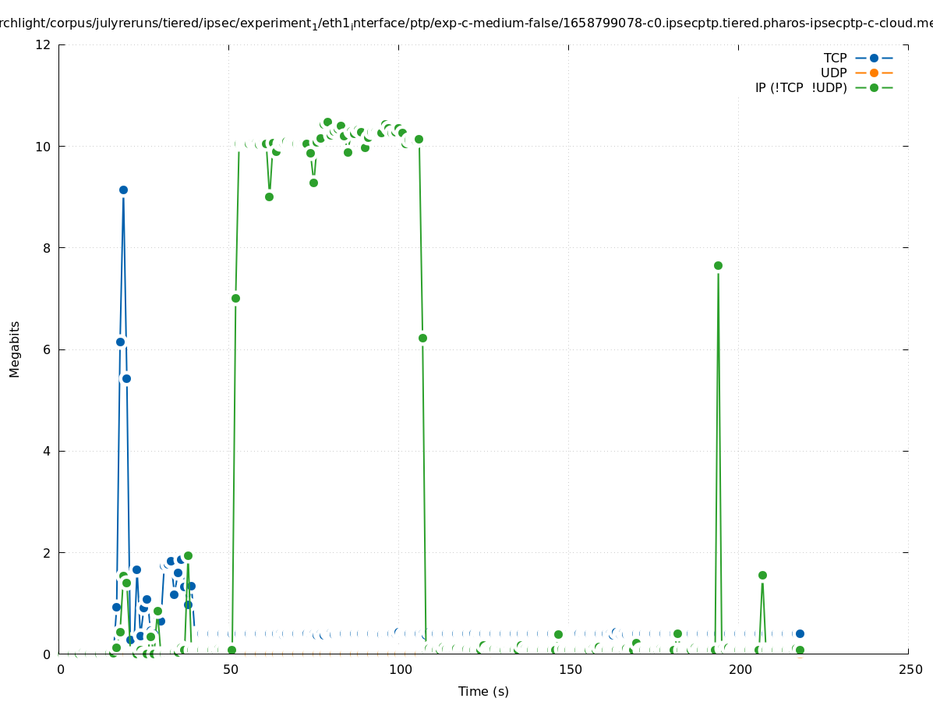Click the Time (s) axis label
This screenshot has height=702, width=933.
(x=483, y=691)
